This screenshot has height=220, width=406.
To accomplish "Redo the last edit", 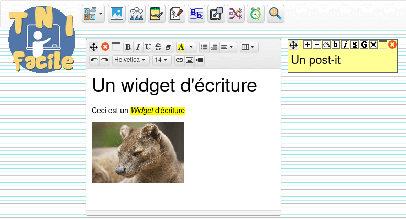I will click(104, 60).
